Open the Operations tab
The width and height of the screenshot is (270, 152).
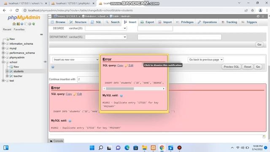(207, 22)
